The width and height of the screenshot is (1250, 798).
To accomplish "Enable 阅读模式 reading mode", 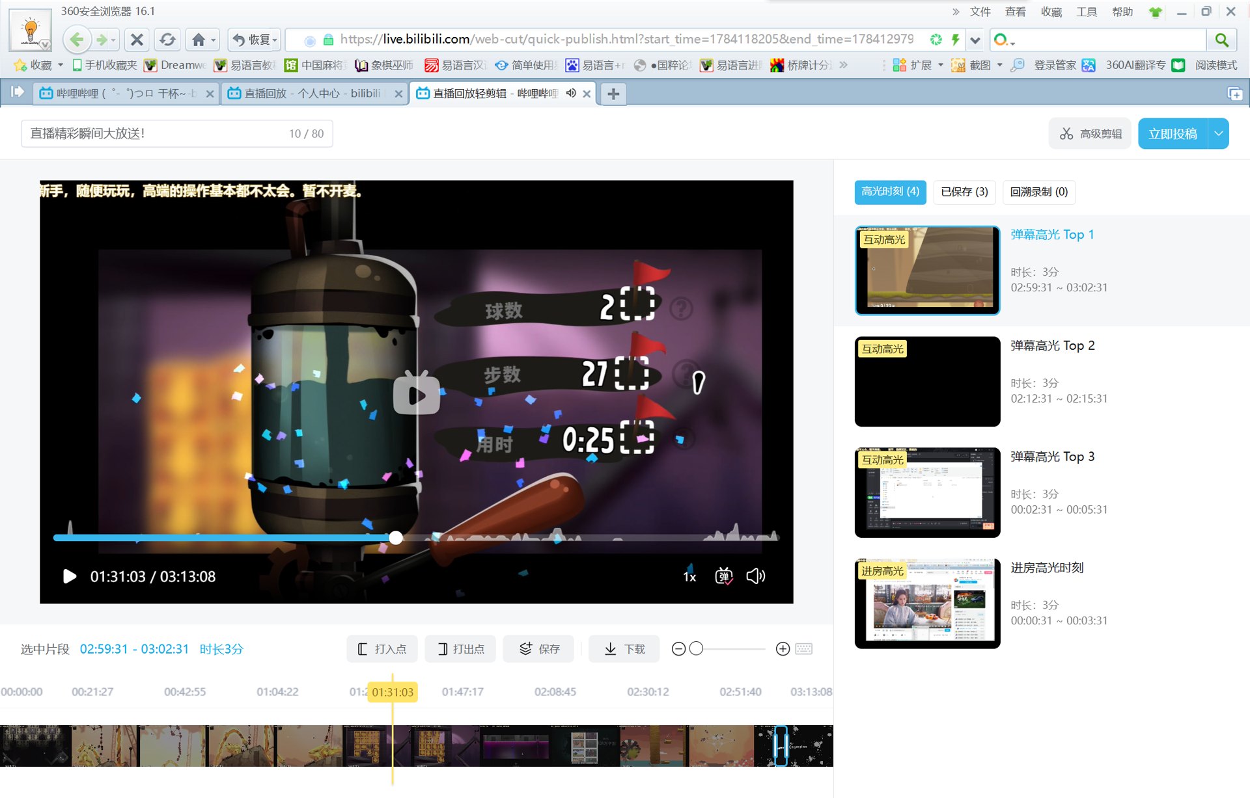I will tap(1205, 65).
